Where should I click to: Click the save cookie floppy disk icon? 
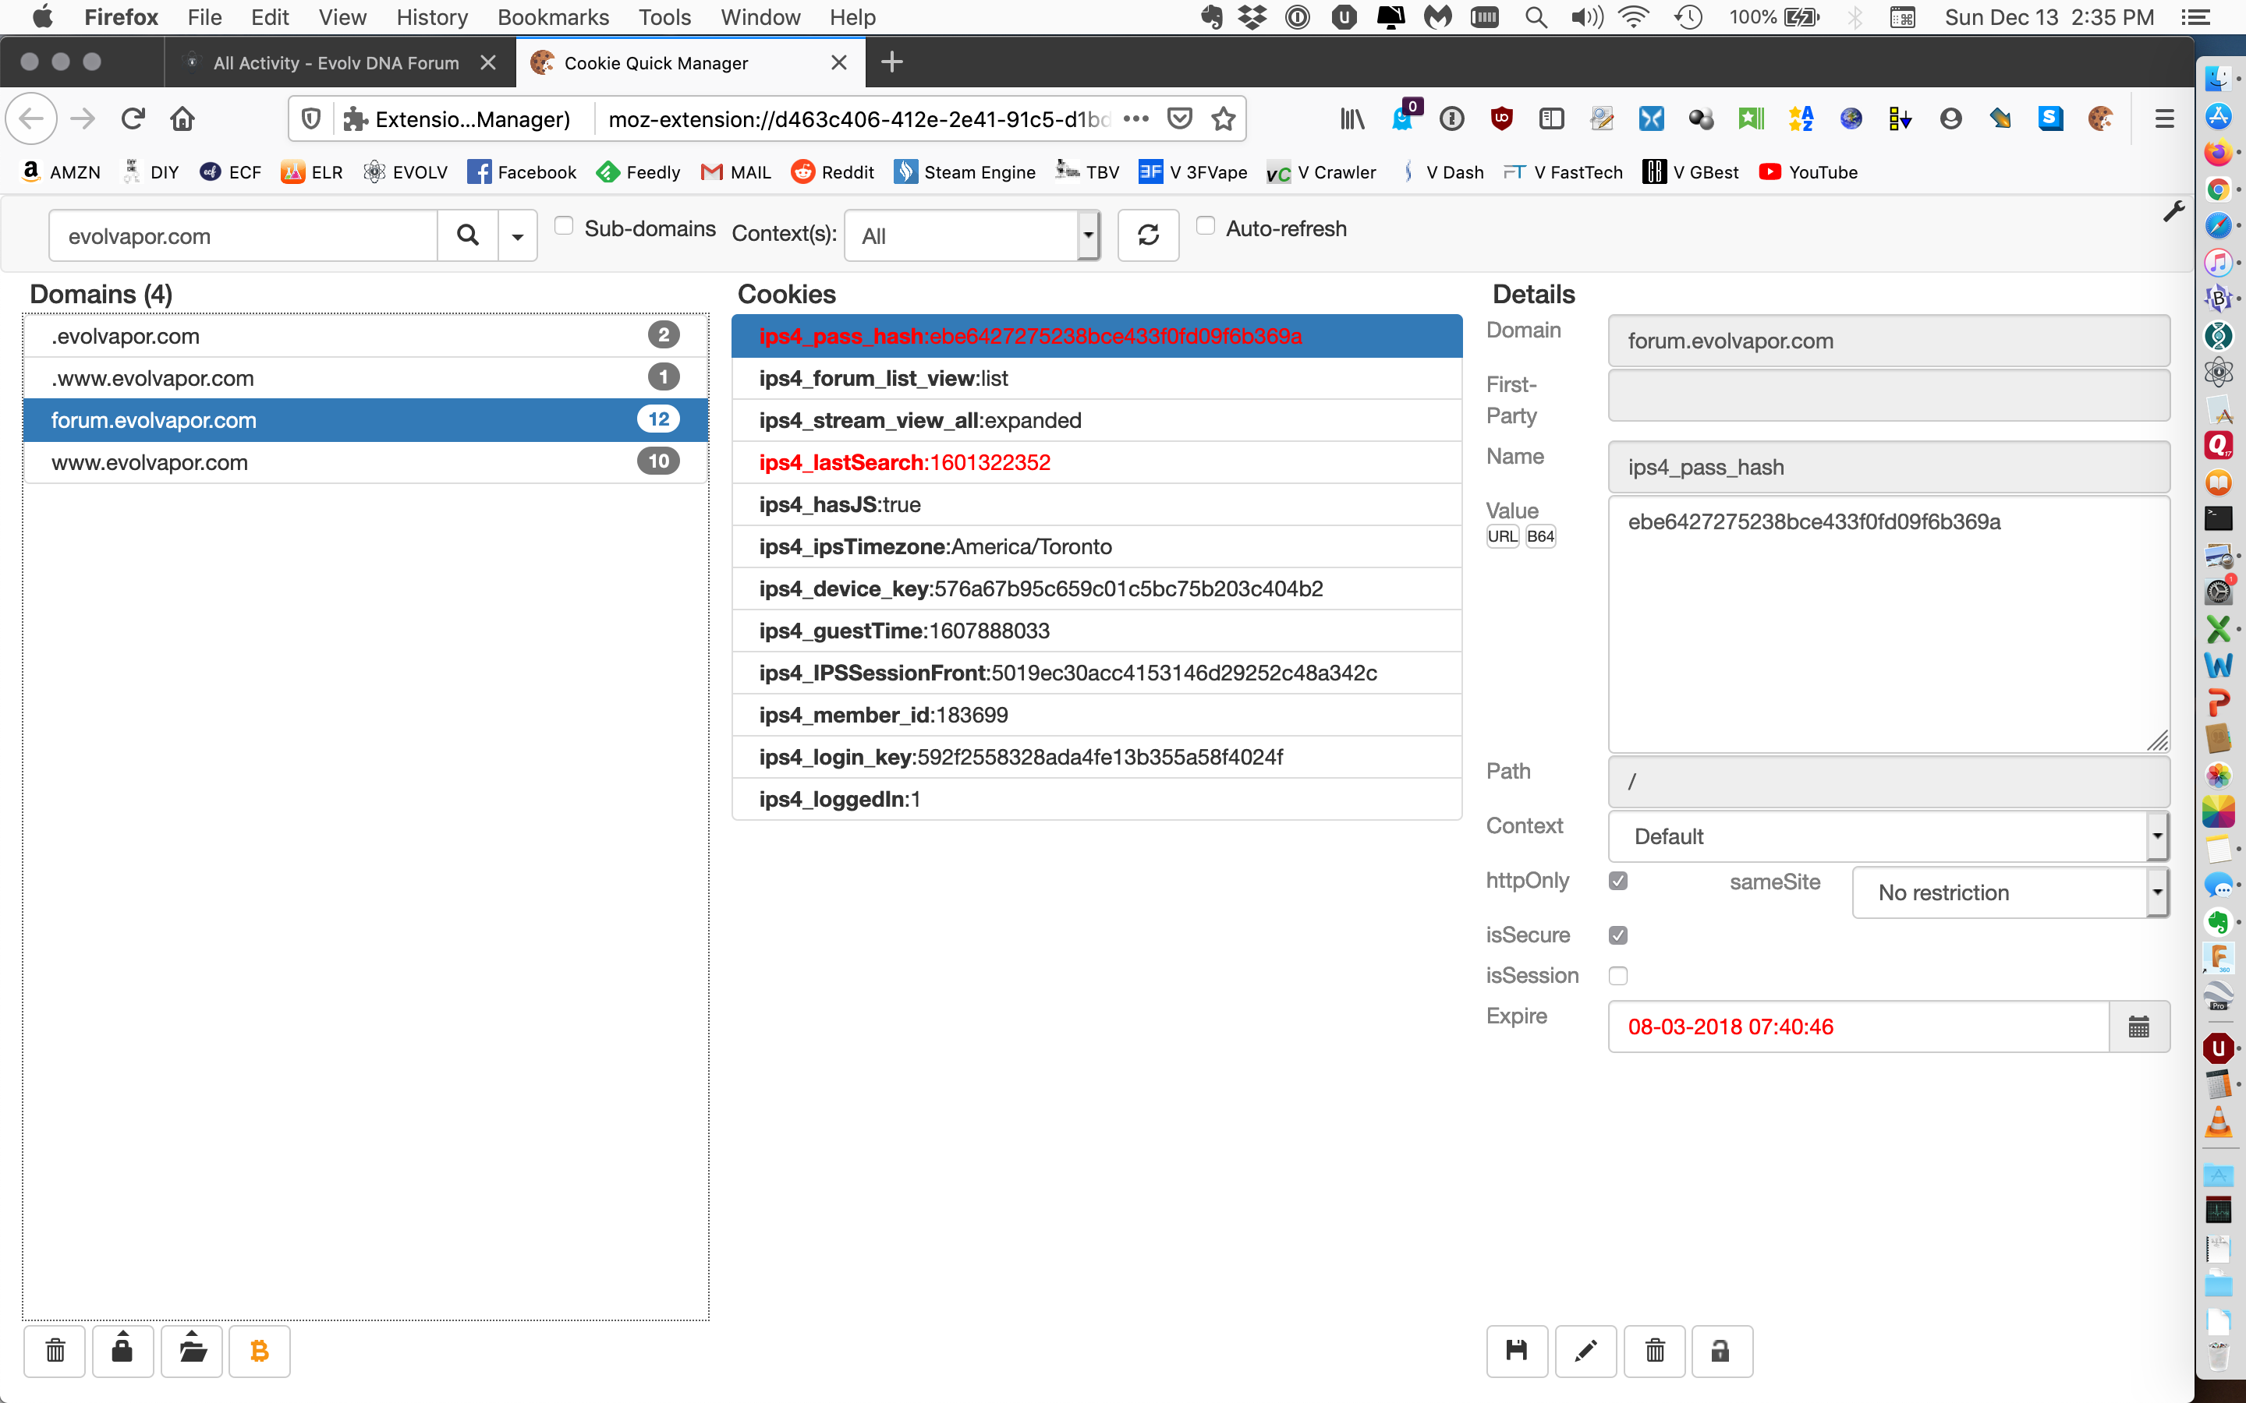point(1517,1351)
